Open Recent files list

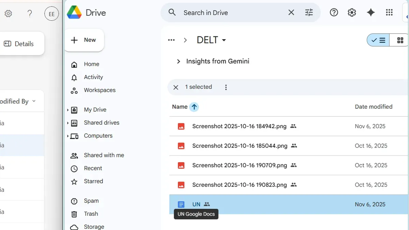click(93, 168)
